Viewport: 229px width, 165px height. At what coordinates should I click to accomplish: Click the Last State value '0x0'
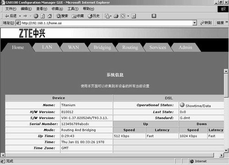point(183,112)
